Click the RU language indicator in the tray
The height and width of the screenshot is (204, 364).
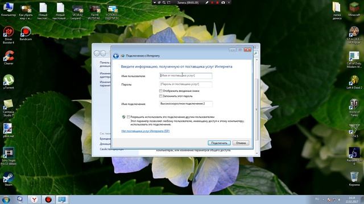click(x=317, y=199)
